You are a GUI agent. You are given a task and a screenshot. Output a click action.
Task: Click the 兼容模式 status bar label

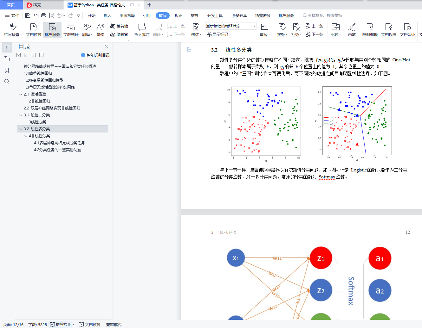114,325
